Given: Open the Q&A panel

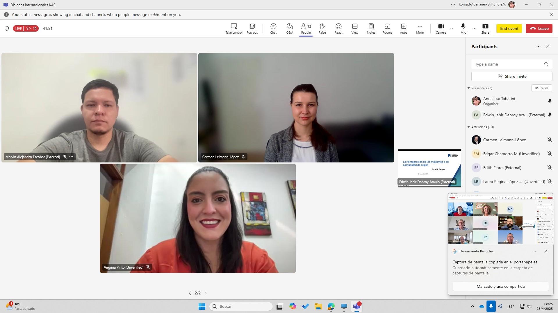Looking at the screenshot, I should tap(289, 28).
